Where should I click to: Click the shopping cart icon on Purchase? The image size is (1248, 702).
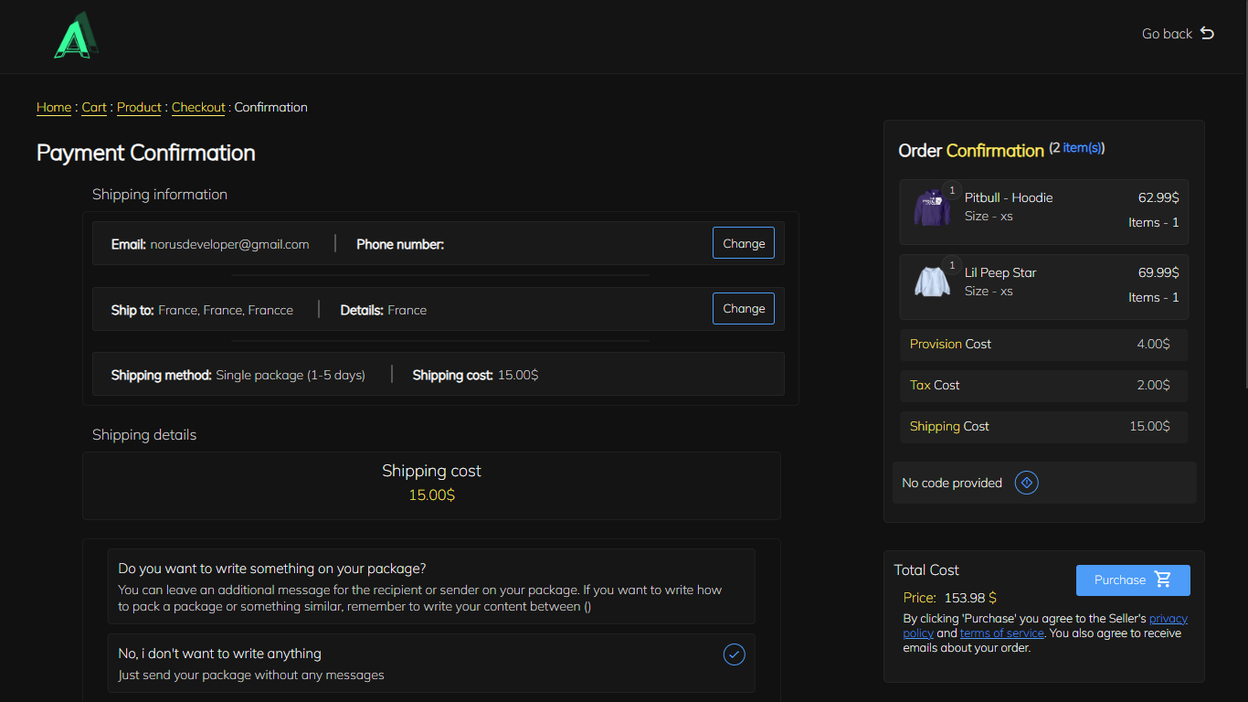click(1162, 580)
